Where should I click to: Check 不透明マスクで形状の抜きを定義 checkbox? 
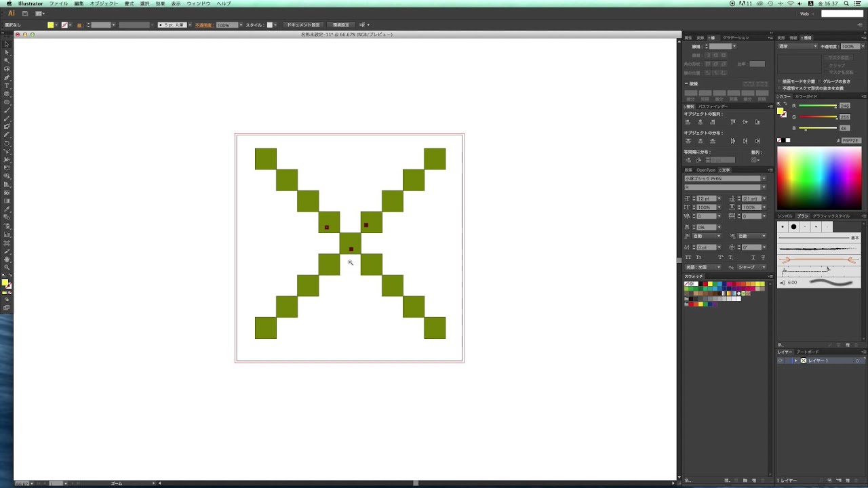[x=779, y=88]
